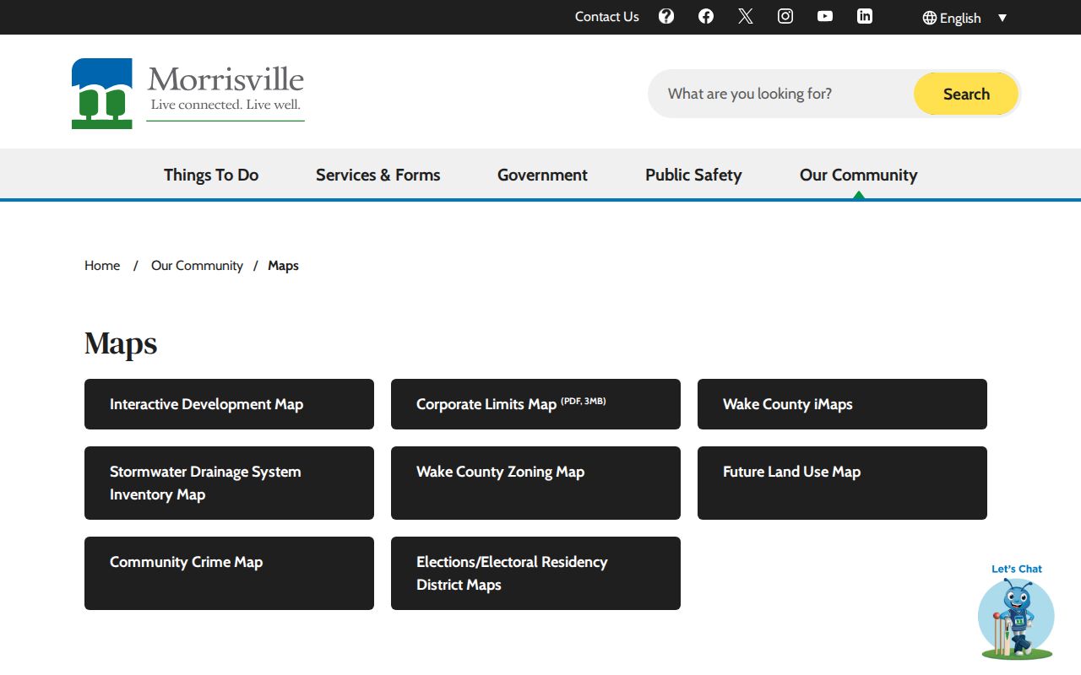Expand the English language dropdown arrow
This screenshot has width=1081, height=675.
1002,18
